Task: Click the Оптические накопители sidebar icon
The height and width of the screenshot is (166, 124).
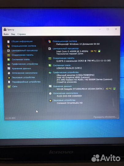Action: tap(9, 73)
